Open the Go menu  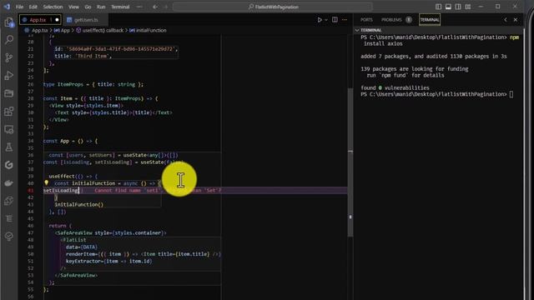88,7
